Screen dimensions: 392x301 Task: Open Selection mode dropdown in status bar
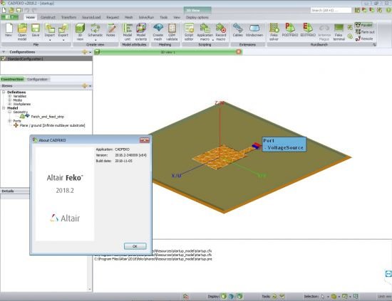[328, 297]
